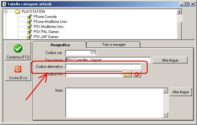Click the tree list scroll up arrow
Image resolution: width=197 pixels, height=125 pixels.
[x=179, y=12]
